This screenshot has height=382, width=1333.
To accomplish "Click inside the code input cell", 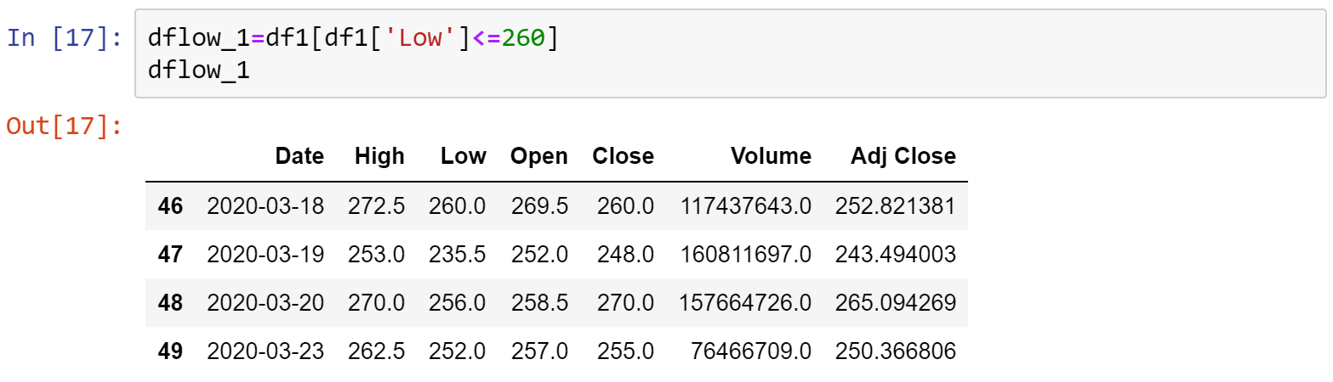I will click(730, 53).
